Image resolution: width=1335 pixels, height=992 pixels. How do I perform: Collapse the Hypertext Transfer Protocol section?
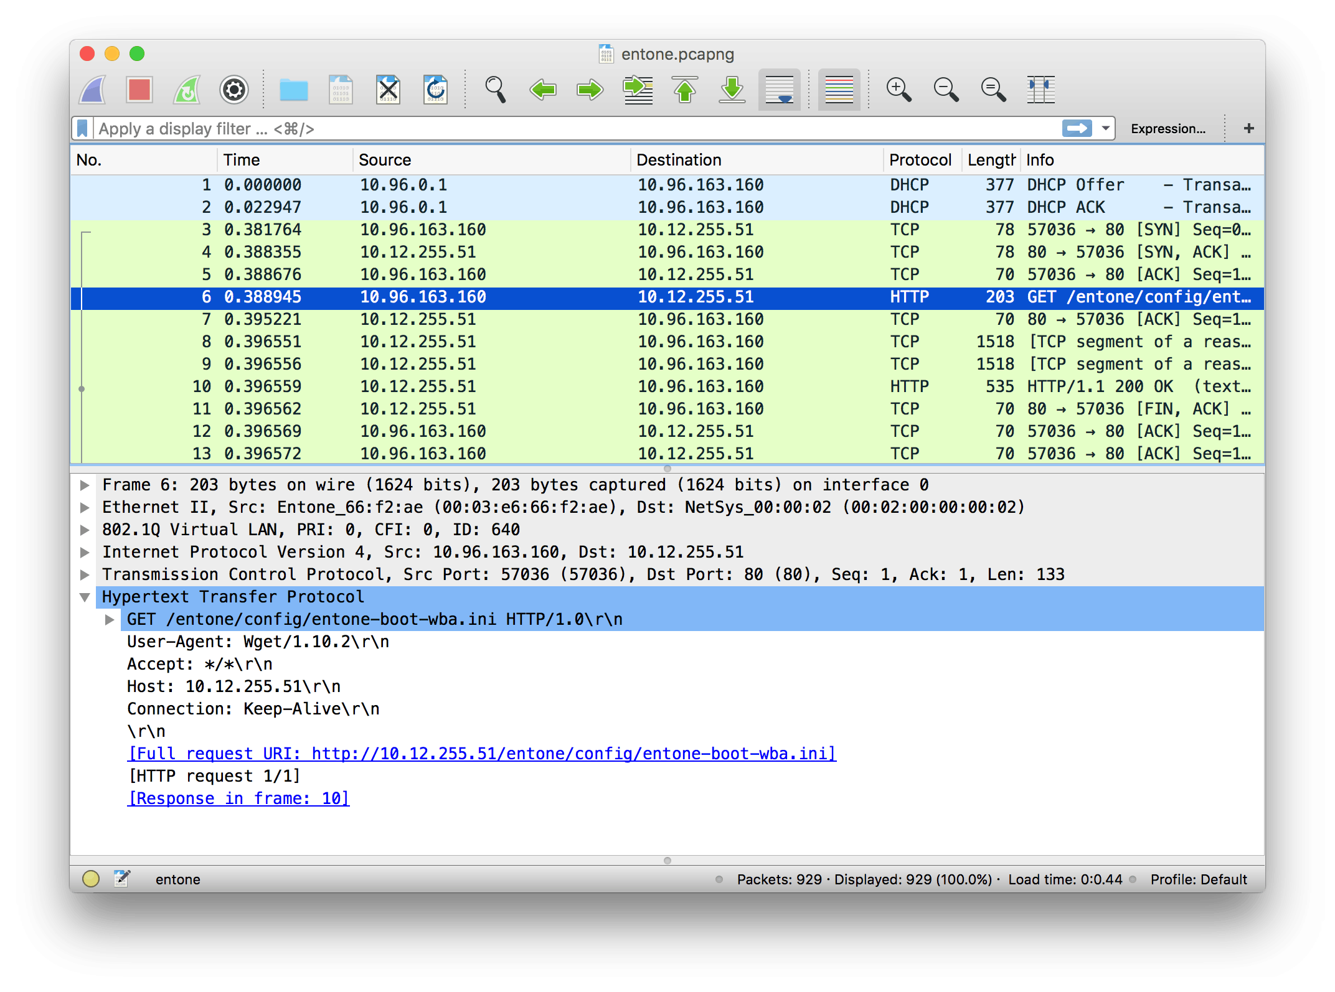point(85,596)
